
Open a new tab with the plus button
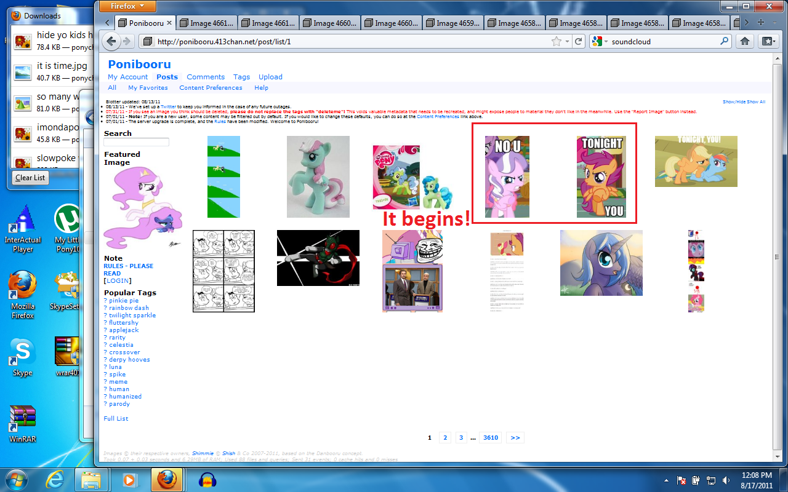click(761, 23)
